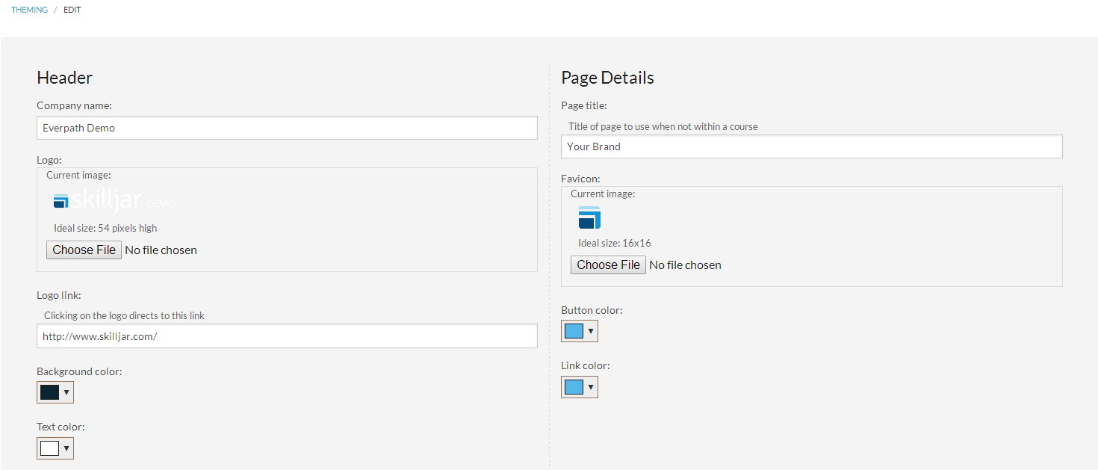Viewport: 1098px width, 470px height.
Task: Click the blue Link color swatch
Action: click(x=574, y=387)
